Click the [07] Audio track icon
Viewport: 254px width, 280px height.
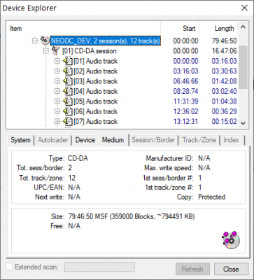(x=68, y=121)
